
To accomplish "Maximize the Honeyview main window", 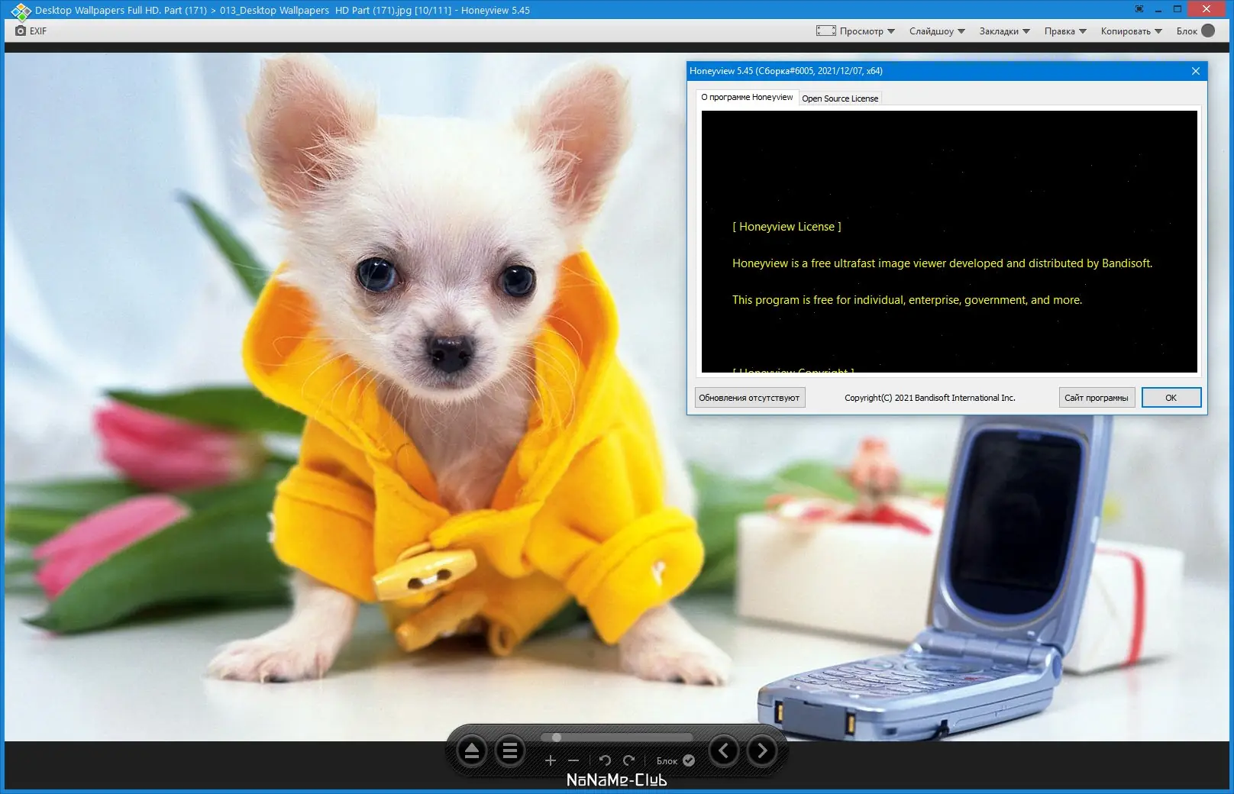I will pyautogui.click(x=1177, y=10).
